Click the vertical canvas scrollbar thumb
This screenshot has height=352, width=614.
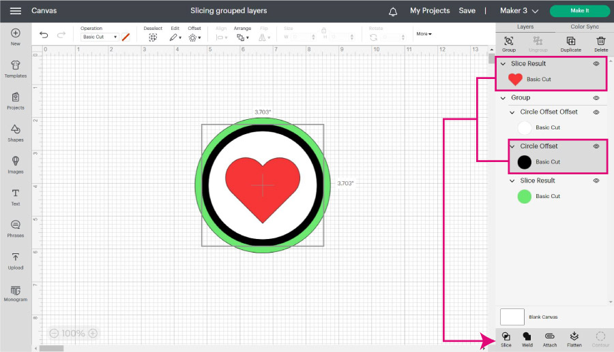pyautogui.click(x=491, y=59)
